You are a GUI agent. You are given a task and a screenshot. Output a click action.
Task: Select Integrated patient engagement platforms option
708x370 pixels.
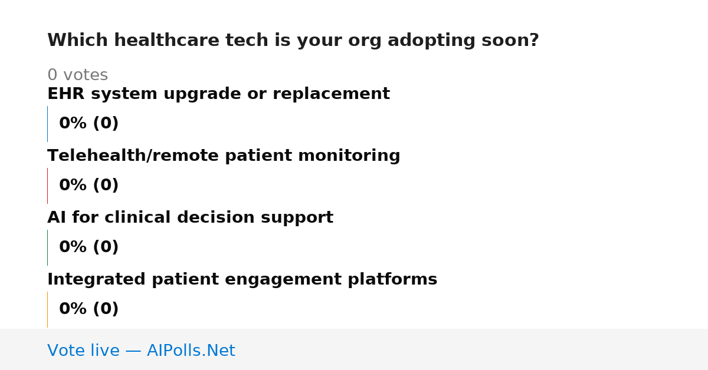coord(242,280)
